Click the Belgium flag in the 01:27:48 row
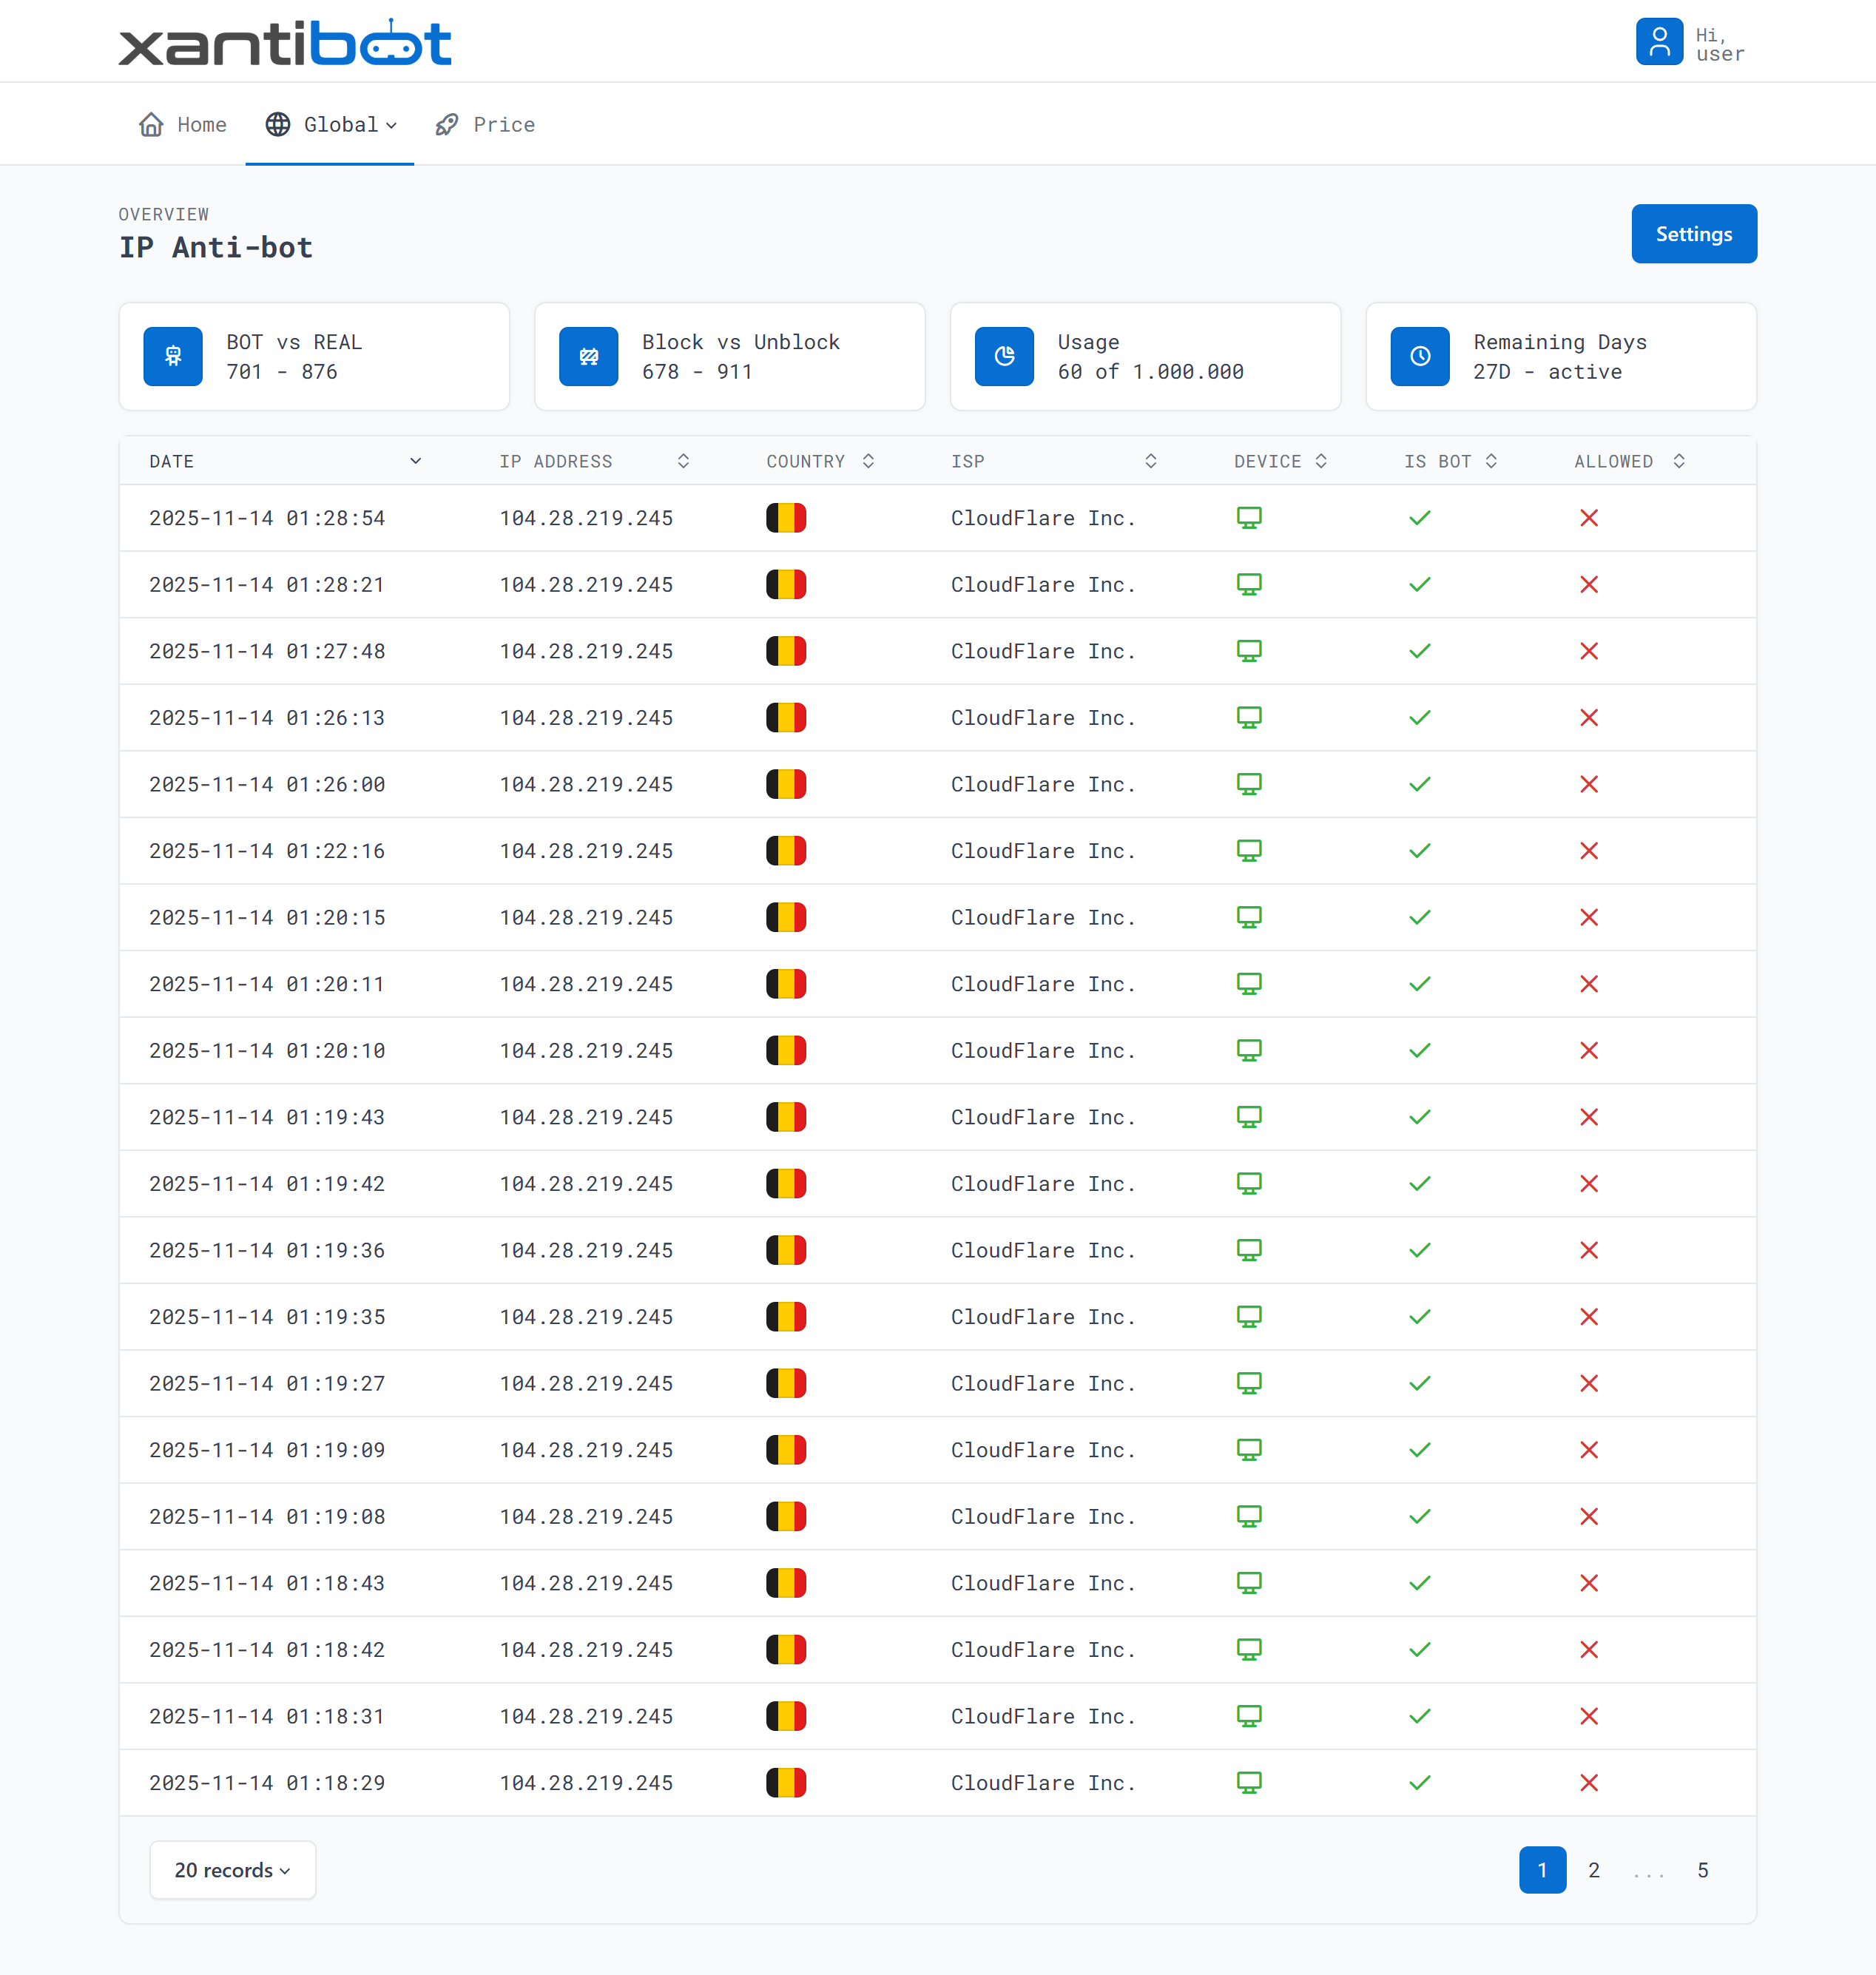The image size is (1876, 1975). pyautogui.click(x=786, y=651)
